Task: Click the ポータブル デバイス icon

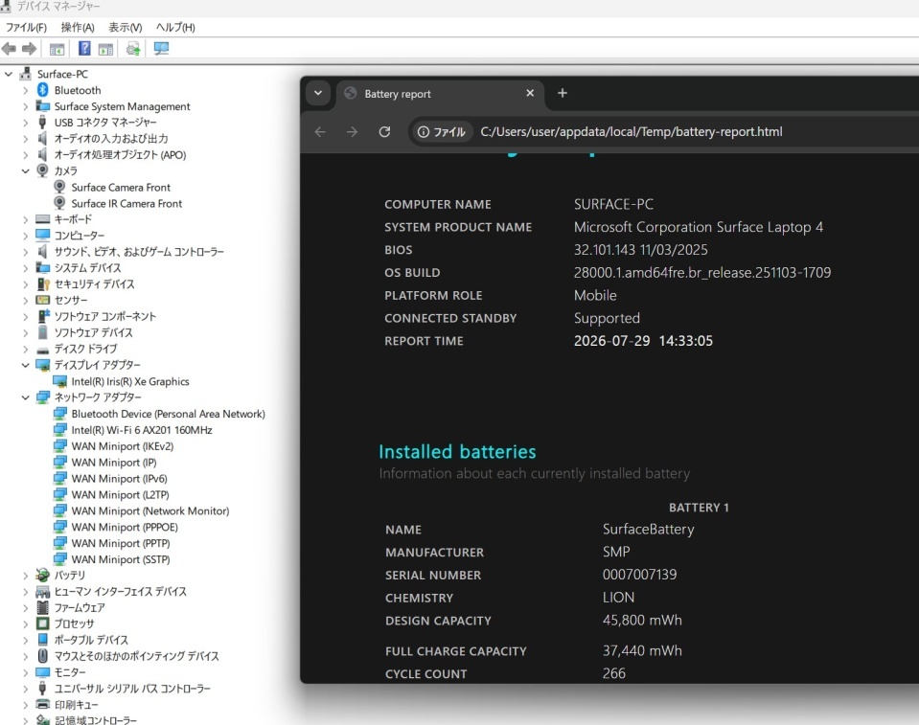Action: pos(42,640)
